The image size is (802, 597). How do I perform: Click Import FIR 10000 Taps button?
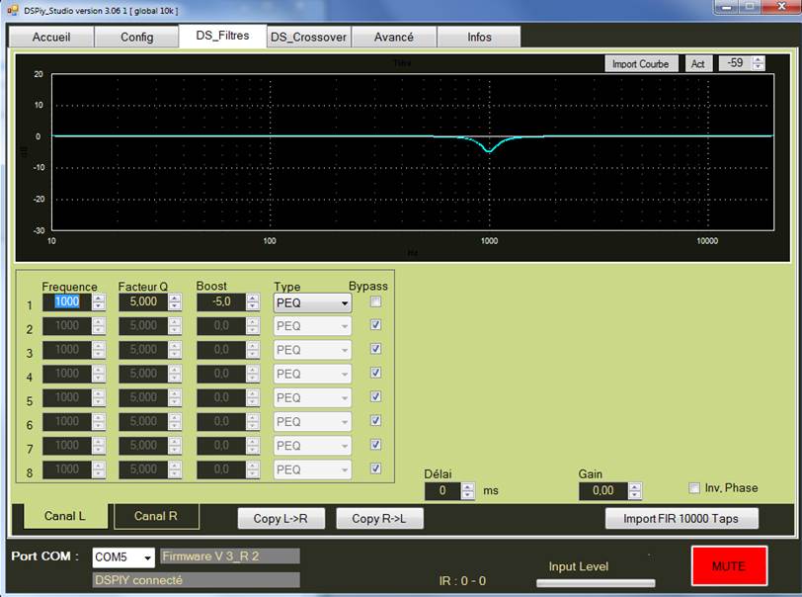click(x=682, y=519)
